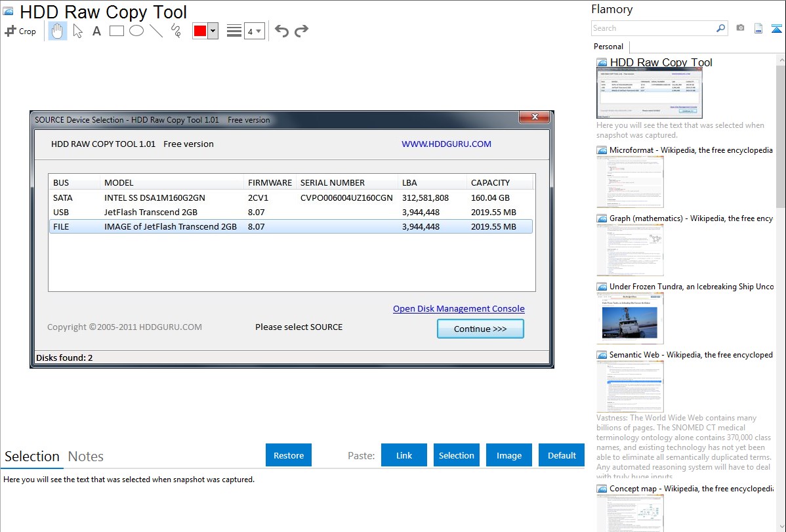Click the Paste Image button
The image size is (786, 532).
508,455
